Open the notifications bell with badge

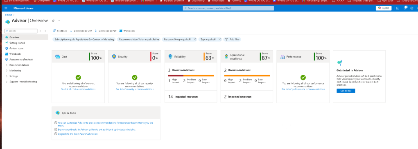(405, 8)
